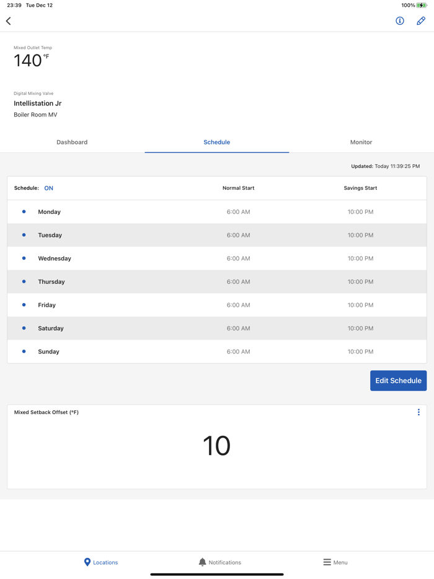Click Thursday's 6:00 AM normal start

click(x=238, y=281)
